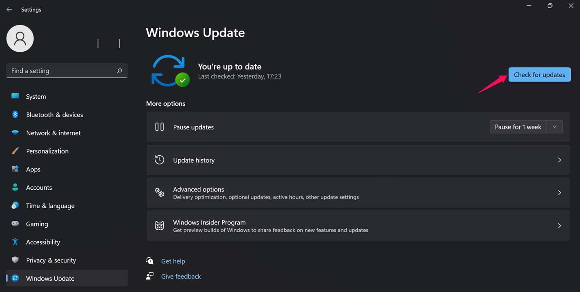This screenshot has width=580, height=292.
Task: Click Pause for 1 week
Action: [518, 127]
